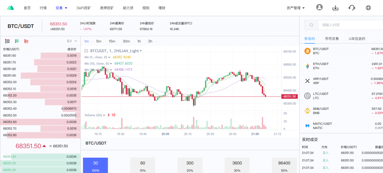Click sell order price 68351.60
This screenshot has height=173, width=383.
[x=9, y=56]
